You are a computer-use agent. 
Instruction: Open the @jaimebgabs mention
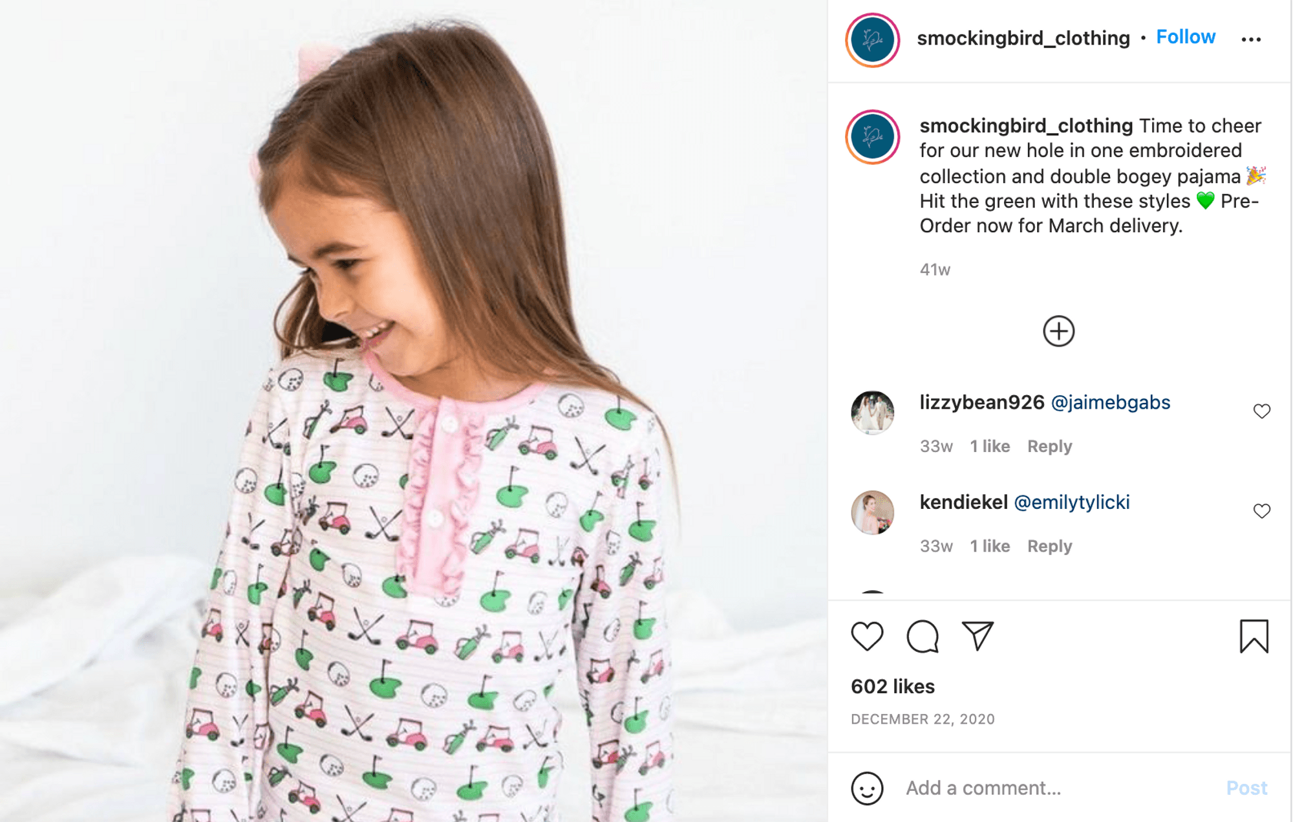tap(1111, 402)
